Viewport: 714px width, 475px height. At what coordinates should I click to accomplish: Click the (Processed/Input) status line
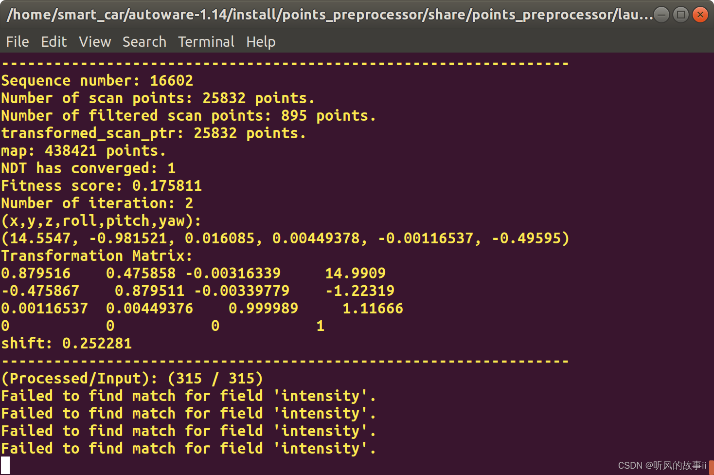tap(131, 378)
